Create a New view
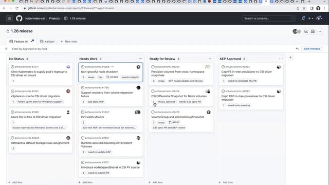Viewport: 329px width, 185px height. coord(69,42)
